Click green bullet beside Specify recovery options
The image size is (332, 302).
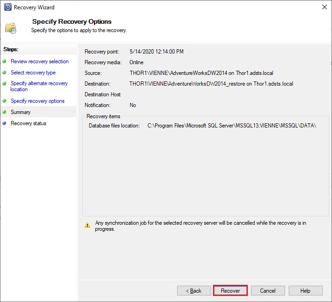click(x=4, y=101)
